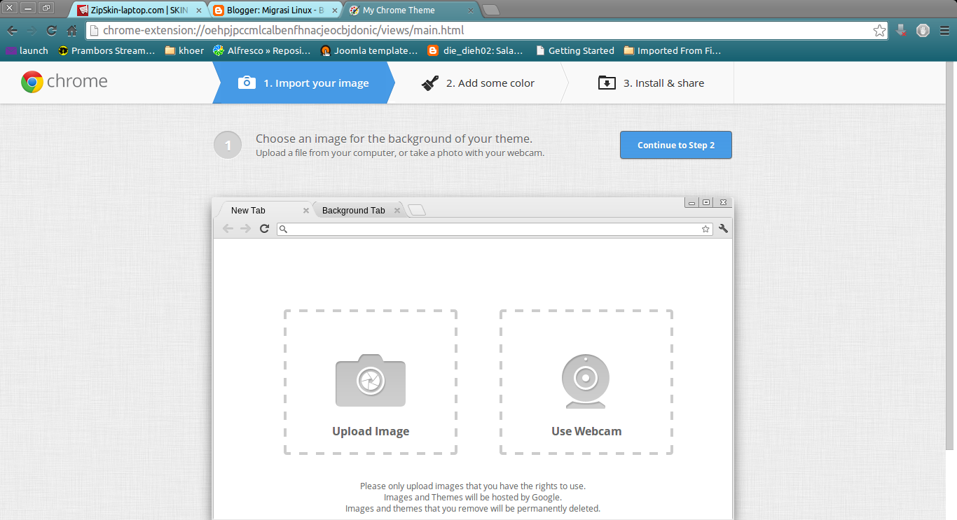The height and width of the screenshot is (520, 957).
Task: Minimize the preview window
Action: tap(692, 202)
